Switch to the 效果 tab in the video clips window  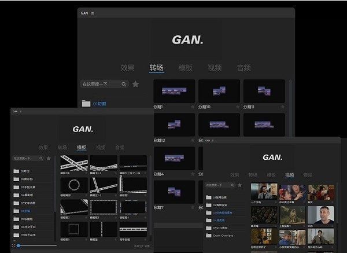(234, 175)
